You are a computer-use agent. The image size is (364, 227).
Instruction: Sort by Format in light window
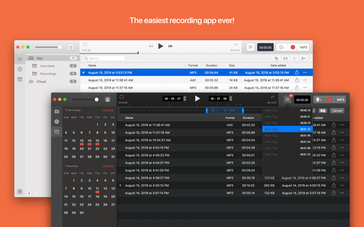tap(193, 65)
